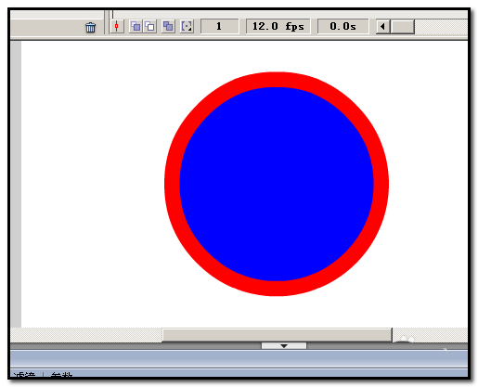Click the red playhead marker

[x=113, y=14]
